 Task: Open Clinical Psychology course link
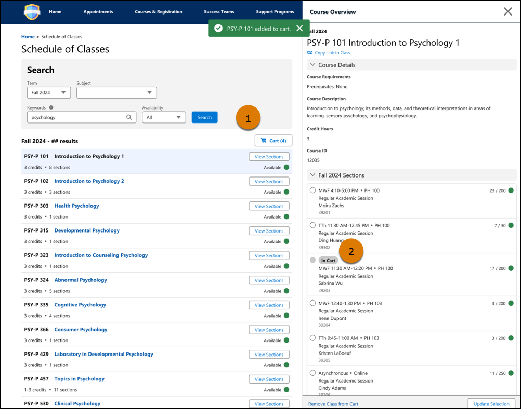tap(77, 403)
